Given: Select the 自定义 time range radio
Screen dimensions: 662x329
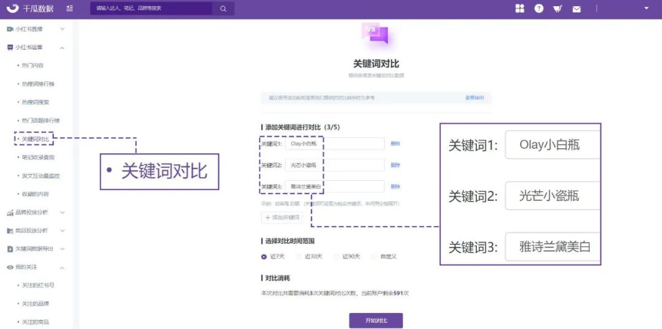Looking at the screenshot, I should (x=374, y=257).
